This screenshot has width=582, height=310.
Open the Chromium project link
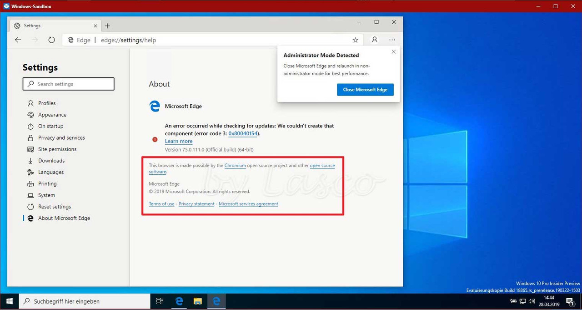[x=235, y=166]
